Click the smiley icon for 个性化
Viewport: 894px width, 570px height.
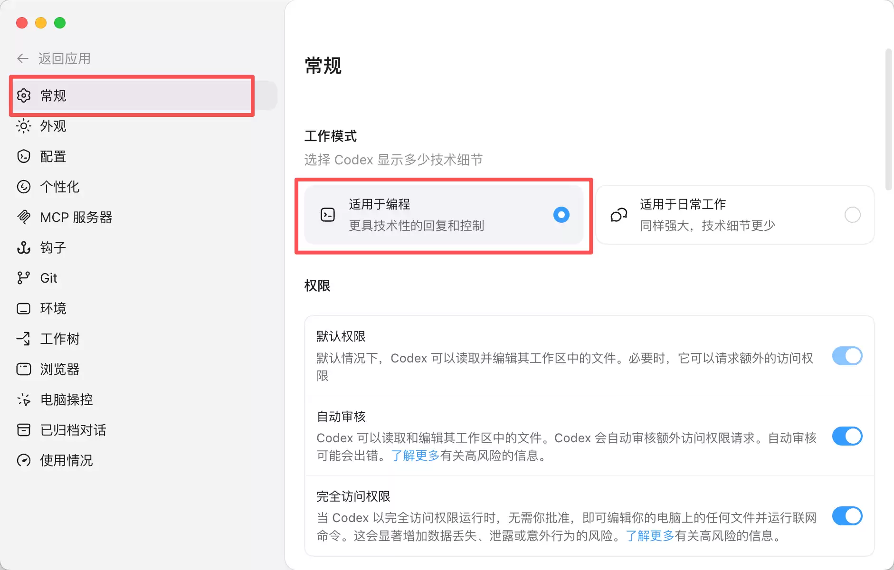tap(24, 187)
